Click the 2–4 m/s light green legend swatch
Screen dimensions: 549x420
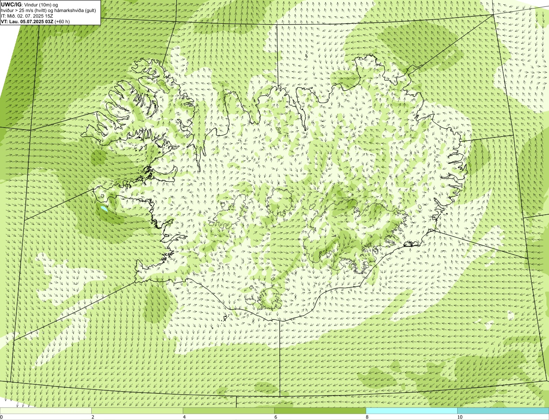click(137, 411)
